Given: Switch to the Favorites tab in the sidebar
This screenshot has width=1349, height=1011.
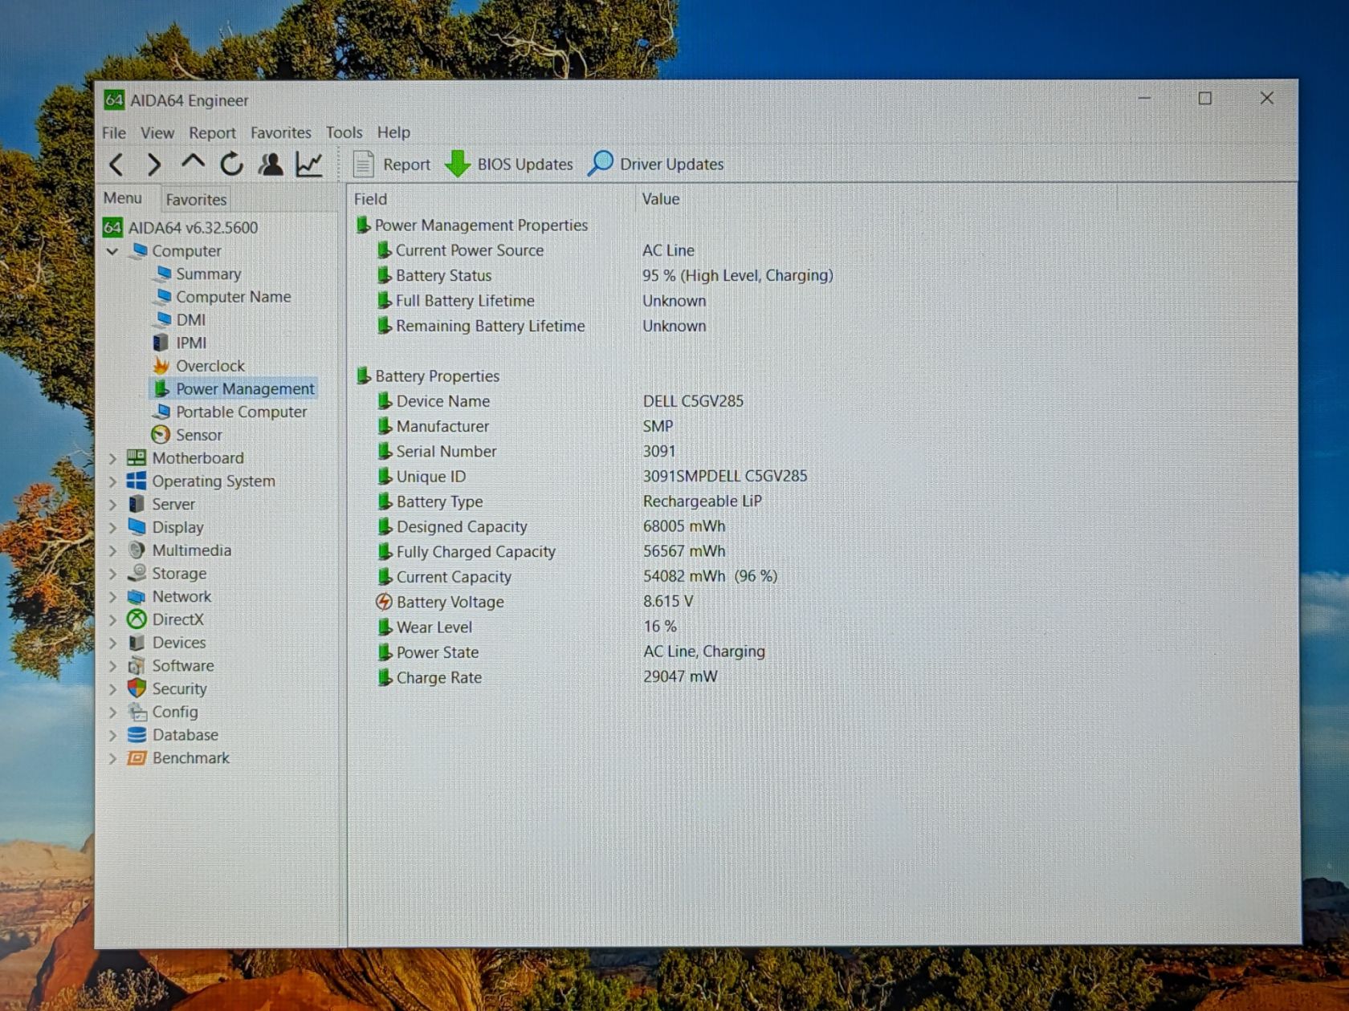Looking at the screenshot, I should click(196, 200).
